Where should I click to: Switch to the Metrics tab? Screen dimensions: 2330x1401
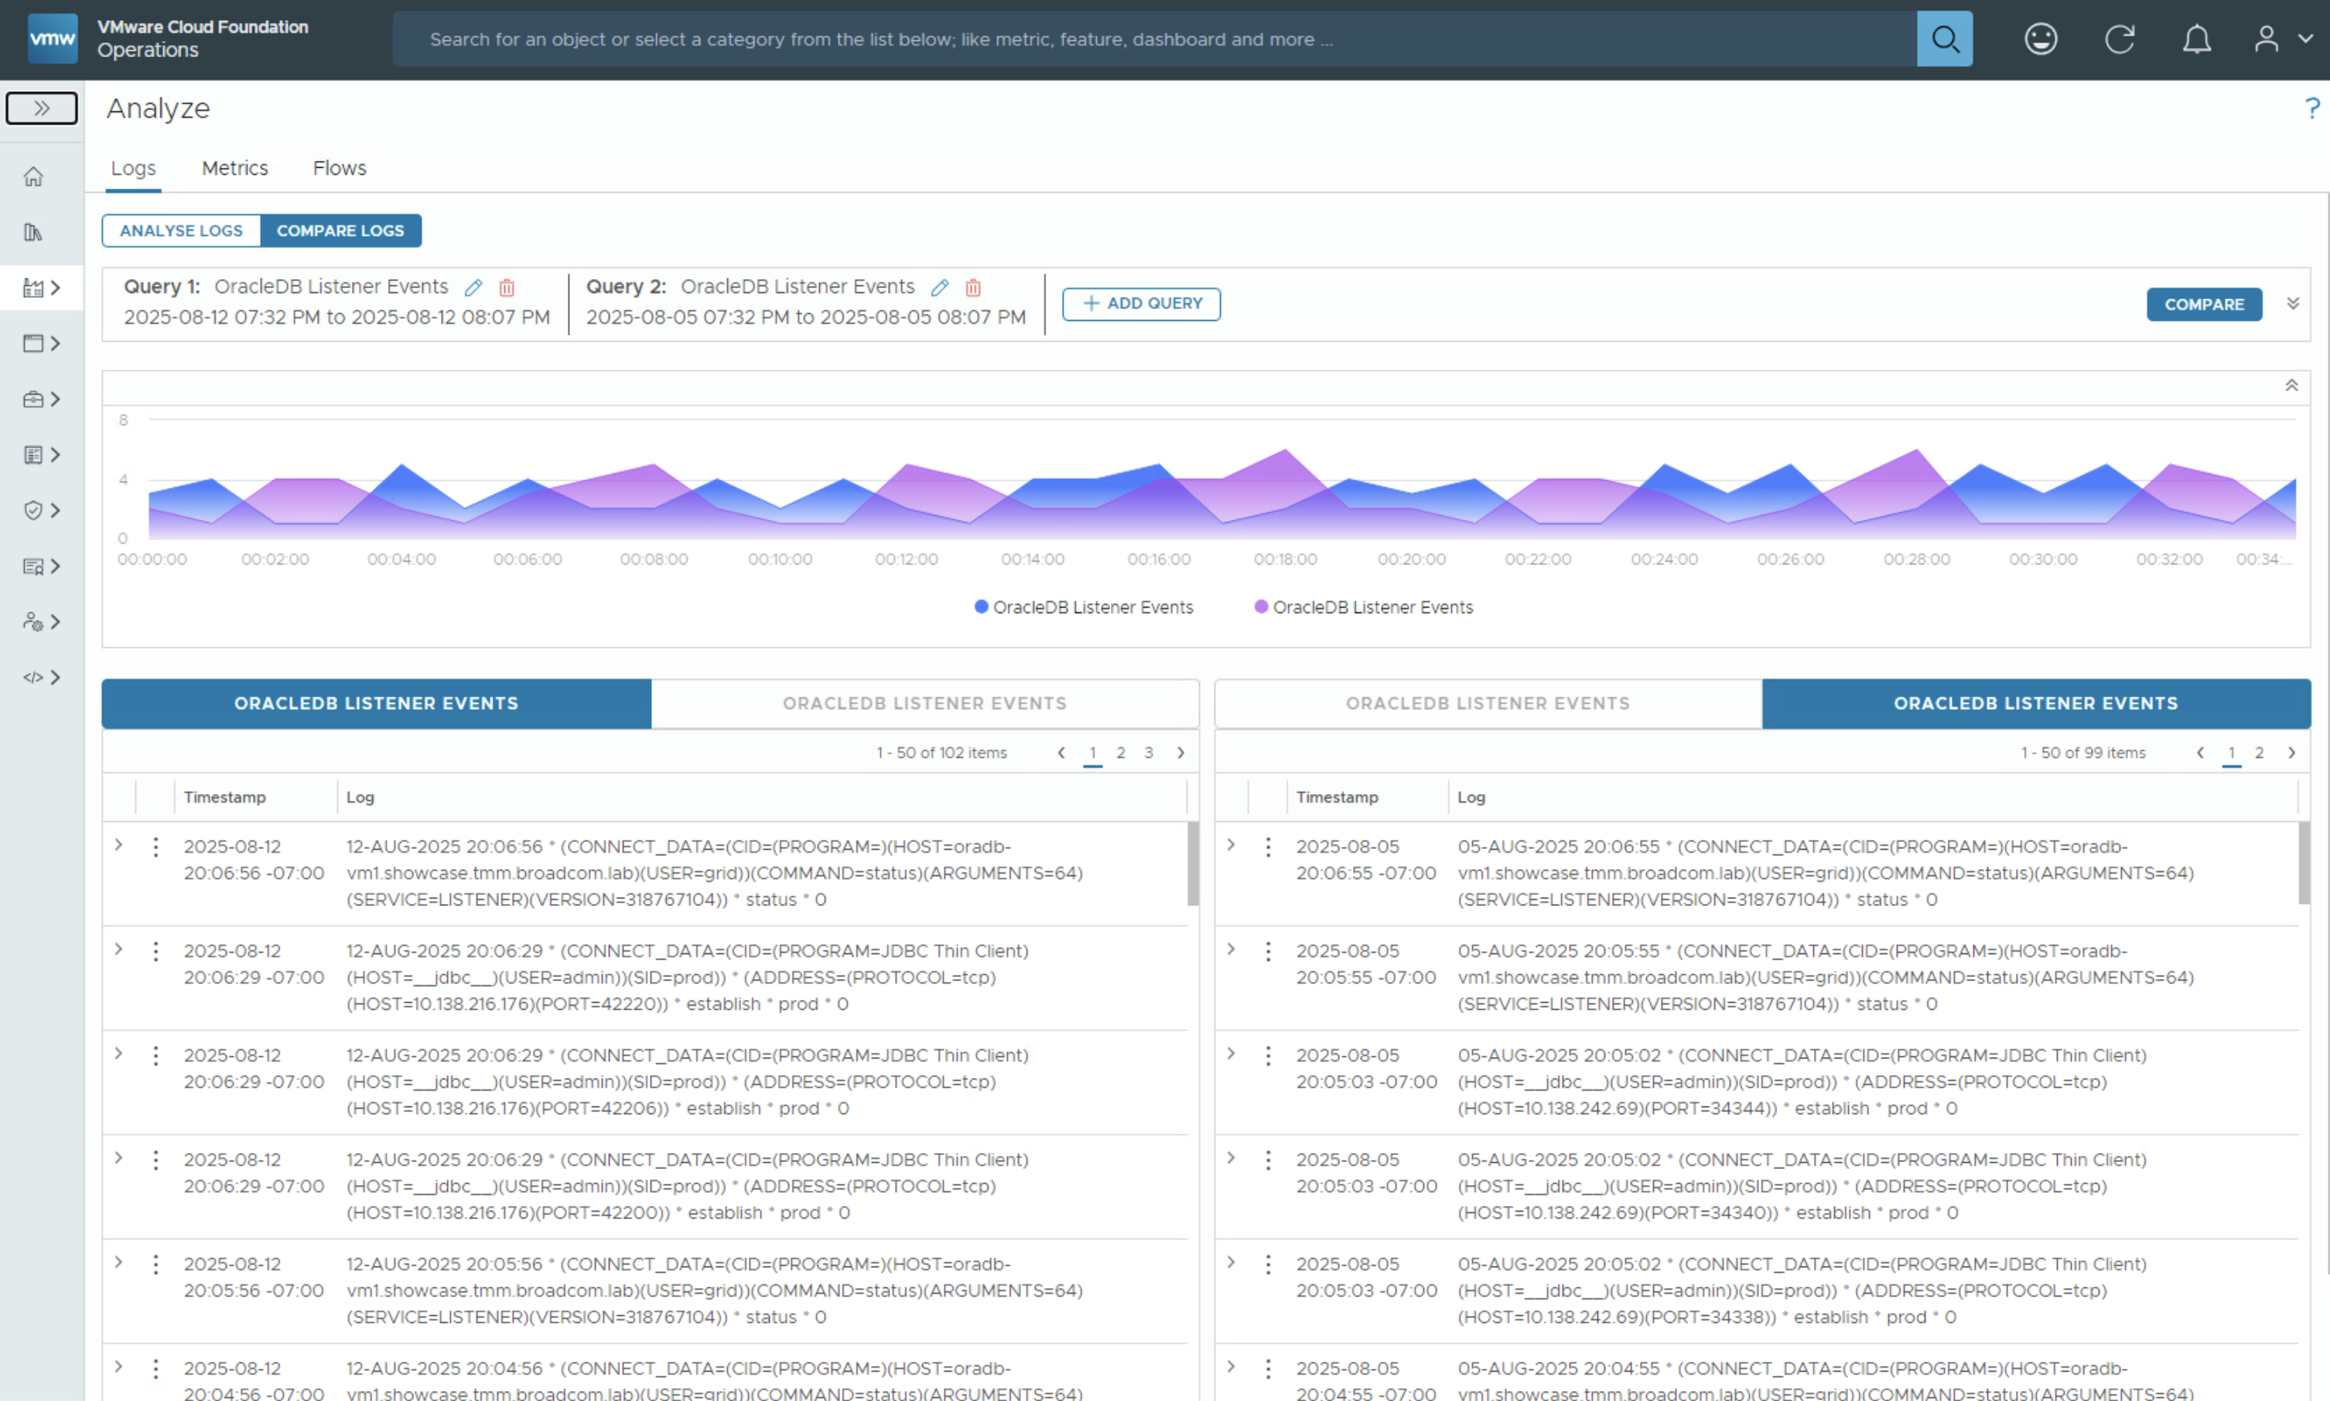[x=234, y=168]
